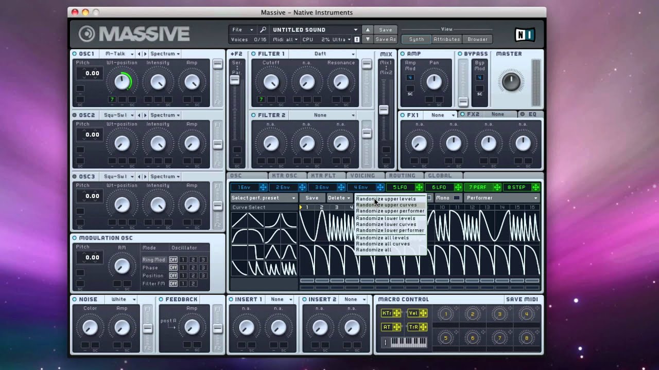Adjust the OSC1 Wt-position knob

122,81
